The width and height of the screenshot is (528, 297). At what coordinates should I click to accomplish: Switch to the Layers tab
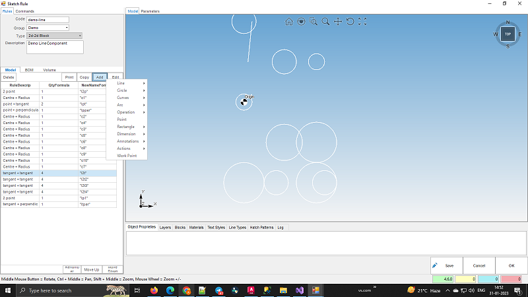point(165,227)
